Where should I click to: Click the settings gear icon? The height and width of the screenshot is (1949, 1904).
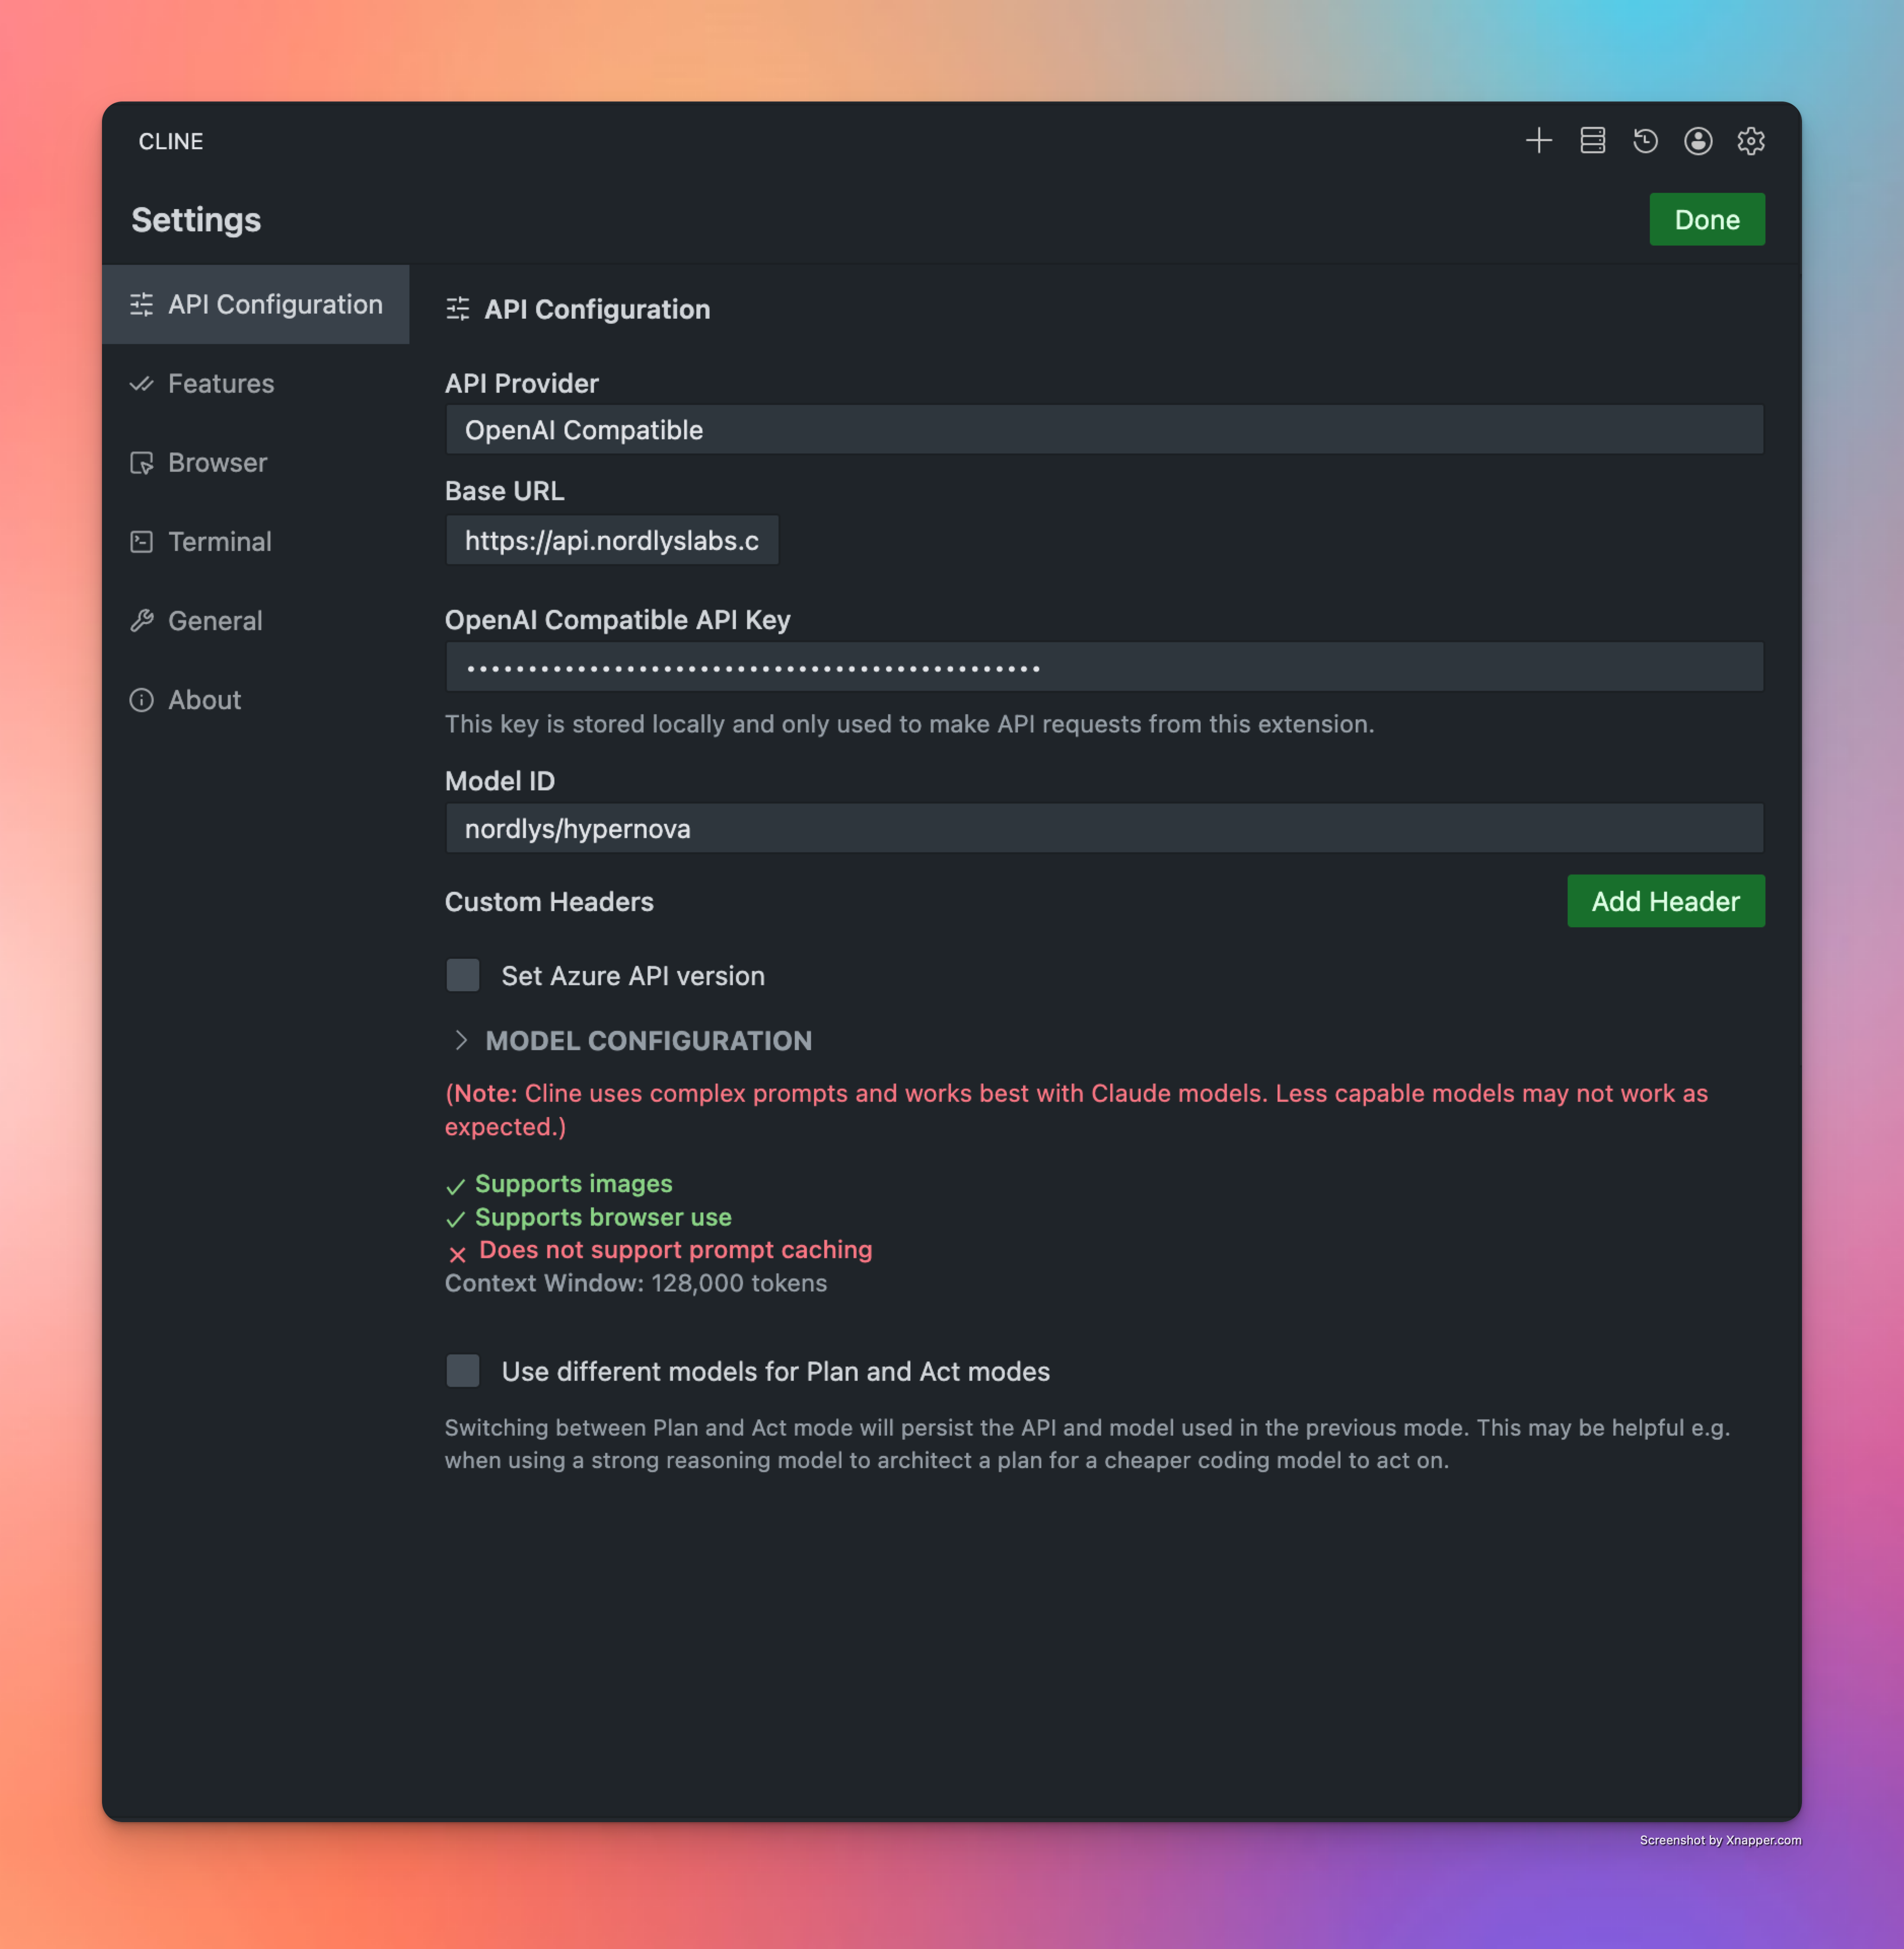(1751, 141)
